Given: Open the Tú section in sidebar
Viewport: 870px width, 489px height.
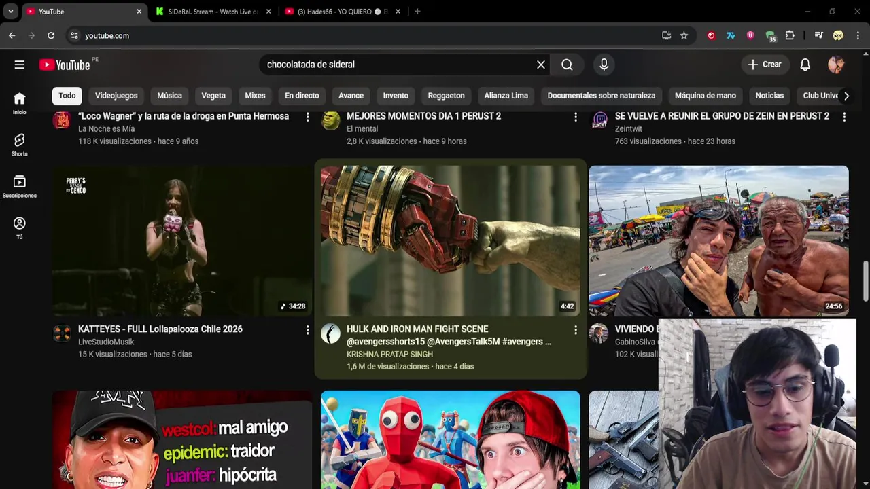Looking at the screenshot, I should tap(20, 228).
